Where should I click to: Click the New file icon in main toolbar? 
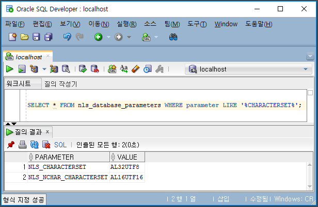pyautogui.click(x=12, y=37)
